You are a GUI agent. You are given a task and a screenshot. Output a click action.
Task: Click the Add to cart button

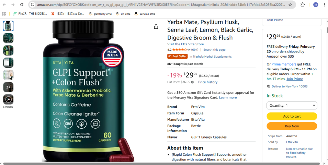(x=292, y=116)
